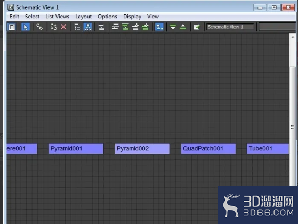Click the vertical scrollbar thumb
This screenshot has width=298, height=224.
[293, 126]
